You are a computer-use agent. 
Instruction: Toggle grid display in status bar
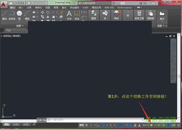coord(87,125)
